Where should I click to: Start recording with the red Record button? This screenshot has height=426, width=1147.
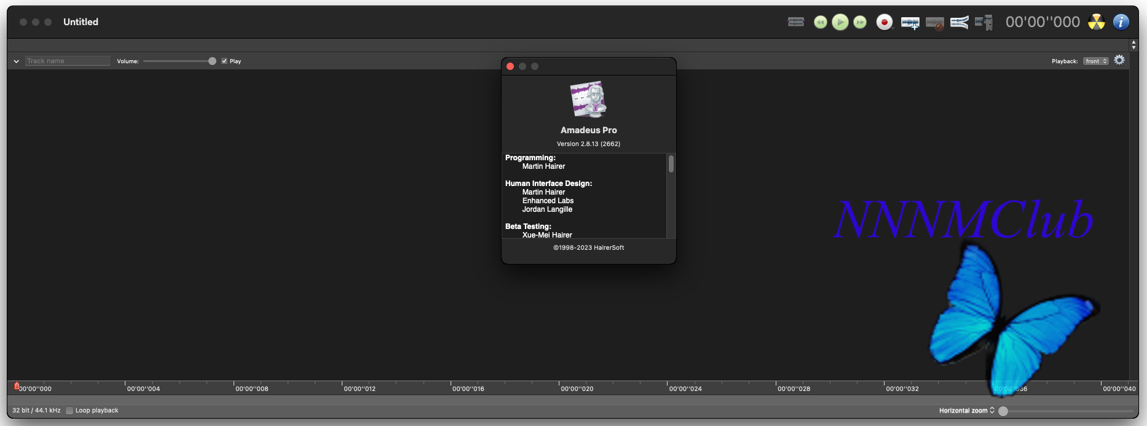coord(884,22)
